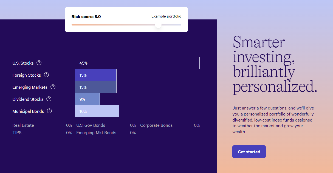
Task: Open the Dividend Stocks help icon
Action: click(x=49, y=99)
